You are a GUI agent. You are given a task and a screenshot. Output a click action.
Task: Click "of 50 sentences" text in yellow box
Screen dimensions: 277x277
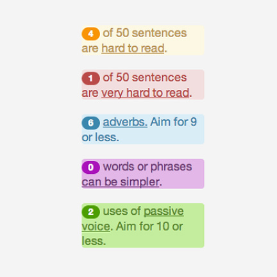click(x=145, y=33)
